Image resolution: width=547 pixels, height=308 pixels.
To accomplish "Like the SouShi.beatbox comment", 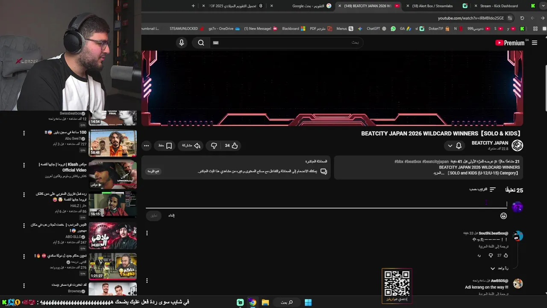I will [x=506, y=255].
